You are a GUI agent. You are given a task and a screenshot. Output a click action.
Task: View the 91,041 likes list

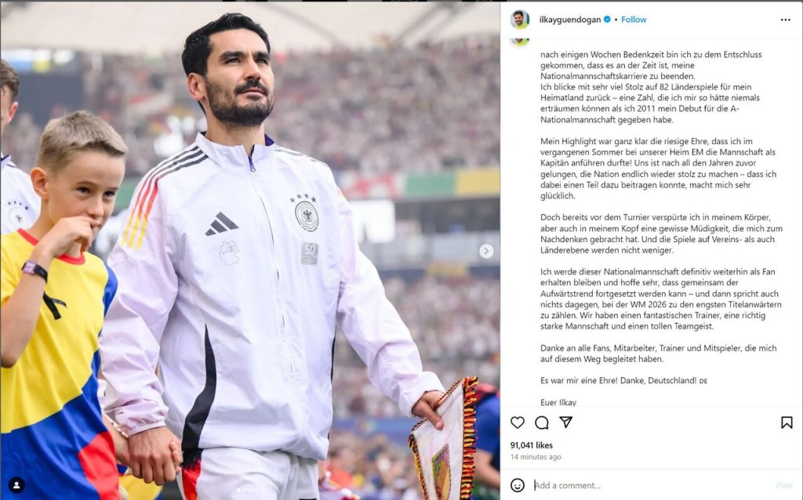531,445
